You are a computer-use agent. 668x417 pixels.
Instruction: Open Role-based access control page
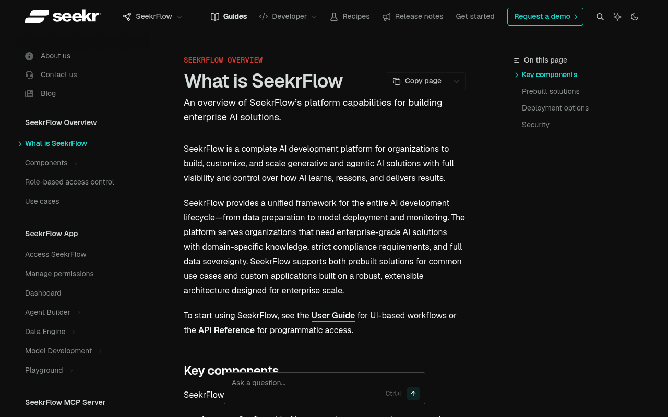pos(69,182)
